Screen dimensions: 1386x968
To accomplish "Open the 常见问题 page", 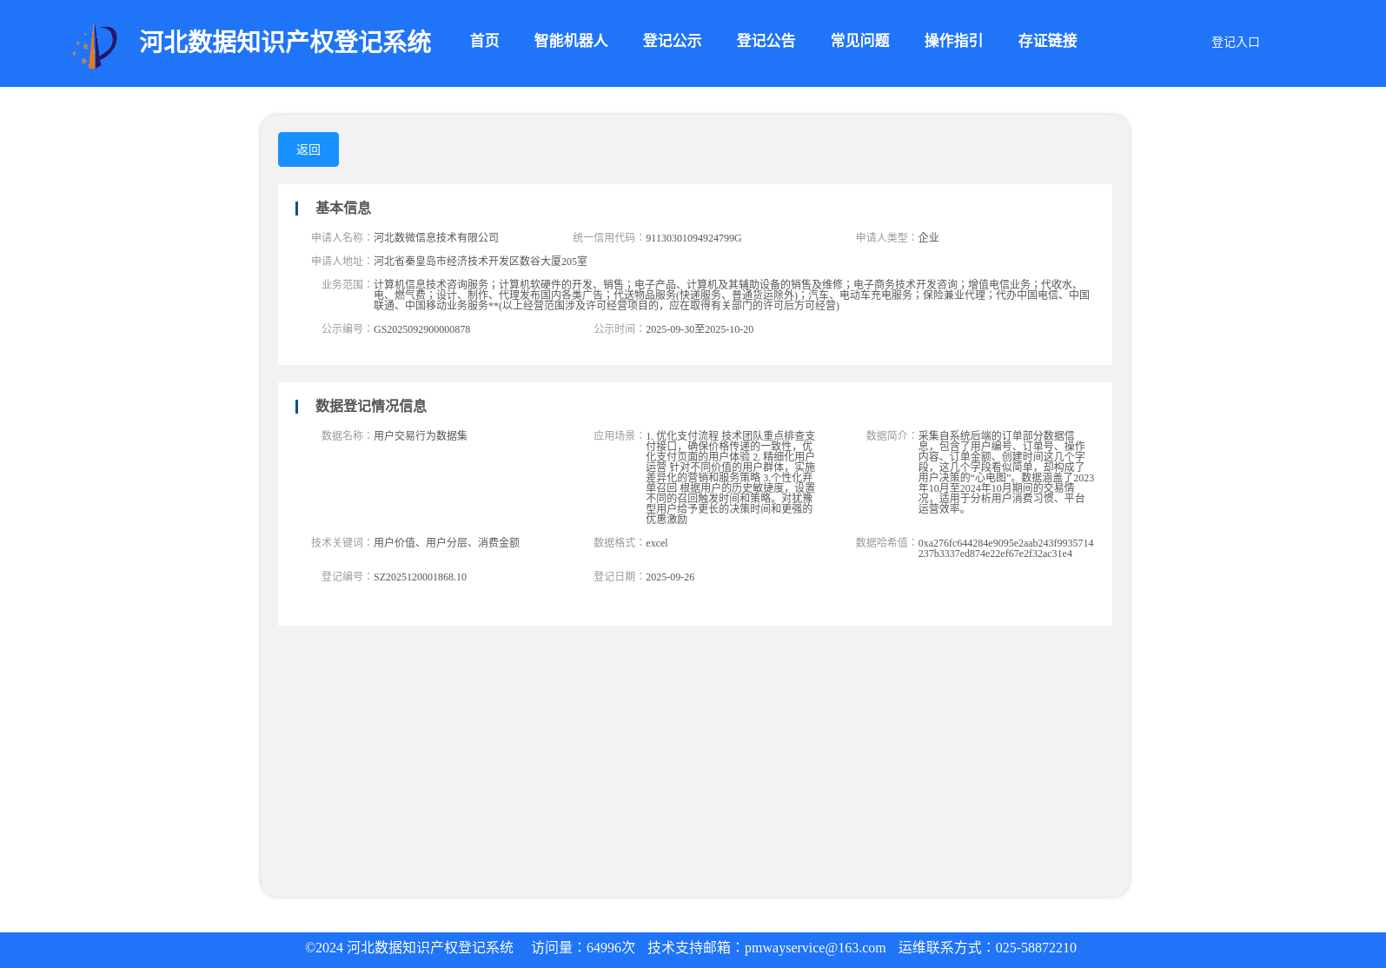I will click(859, 41).
